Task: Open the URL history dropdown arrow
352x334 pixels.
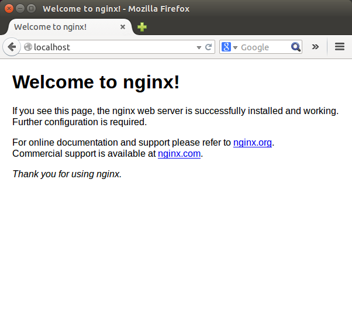Action: (x=199, y=47)
